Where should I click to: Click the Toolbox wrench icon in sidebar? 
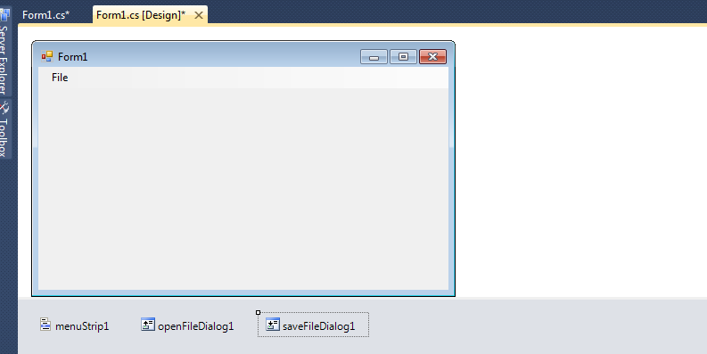pos(4,107)
